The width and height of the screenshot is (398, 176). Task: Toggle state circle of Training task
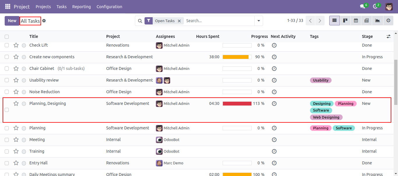(24, 152)
